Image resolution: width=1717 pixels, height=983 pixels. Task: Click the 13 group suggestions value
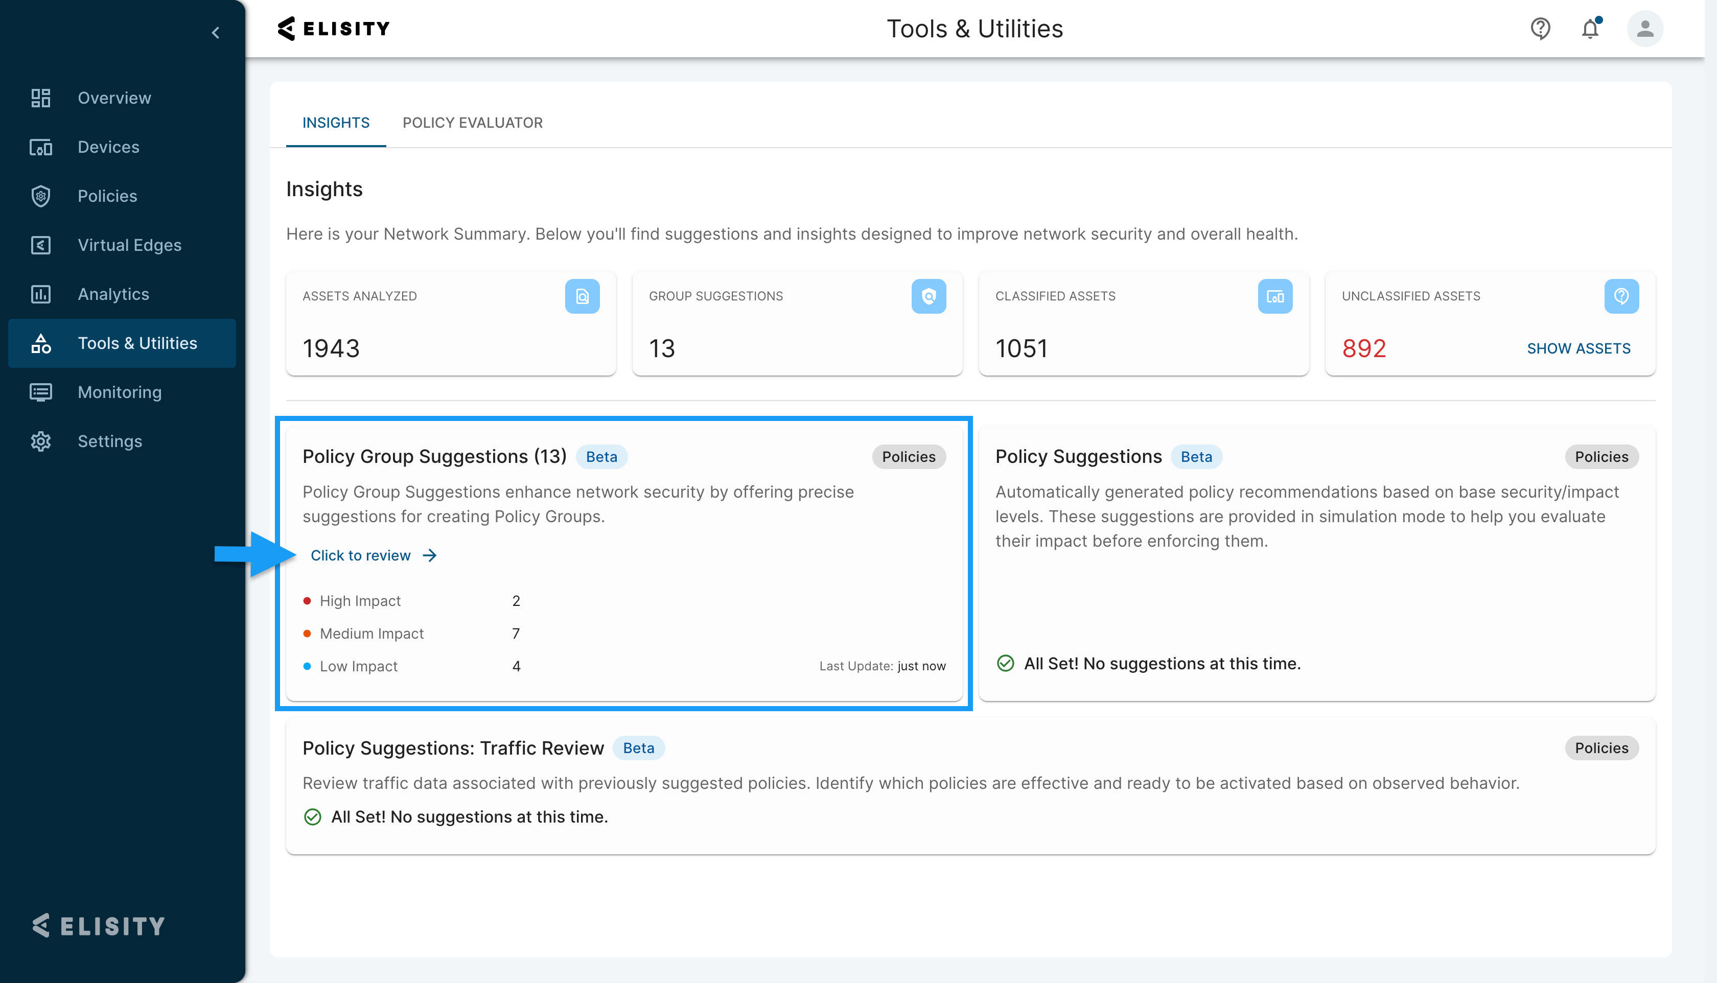[662, 348]
